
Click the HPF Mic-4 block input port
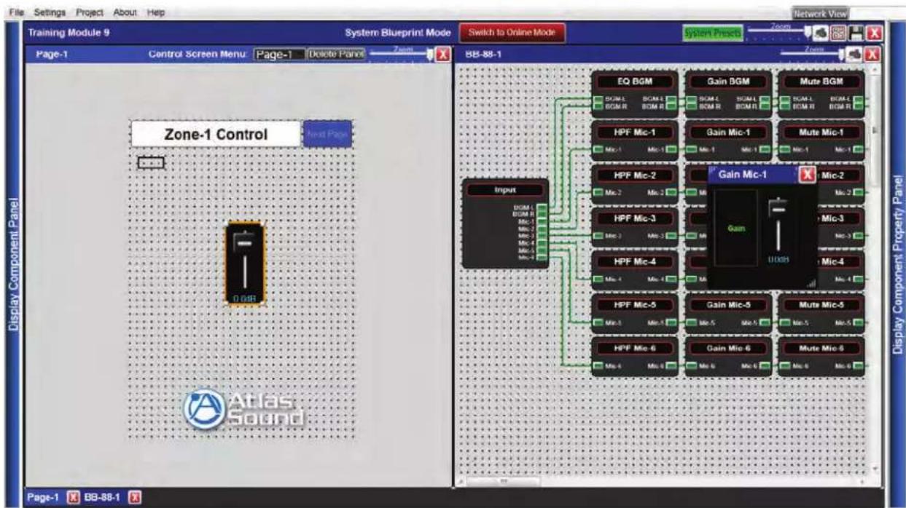coord(596,278)
